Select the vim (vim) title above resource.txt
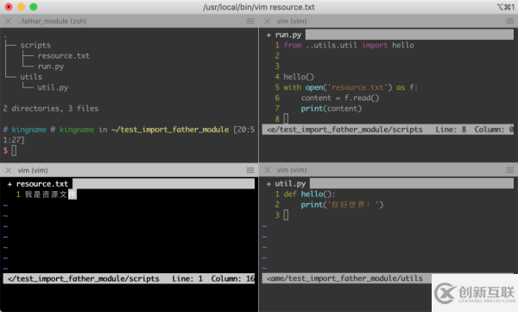 pos(33,170)
